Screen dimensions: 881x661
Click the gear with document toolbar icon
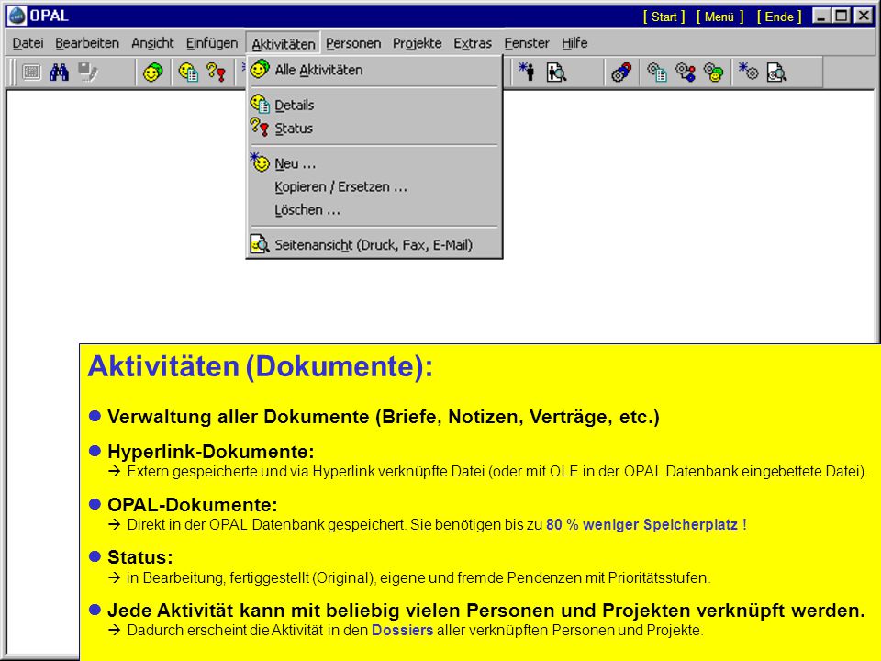[x=657, y=72]
